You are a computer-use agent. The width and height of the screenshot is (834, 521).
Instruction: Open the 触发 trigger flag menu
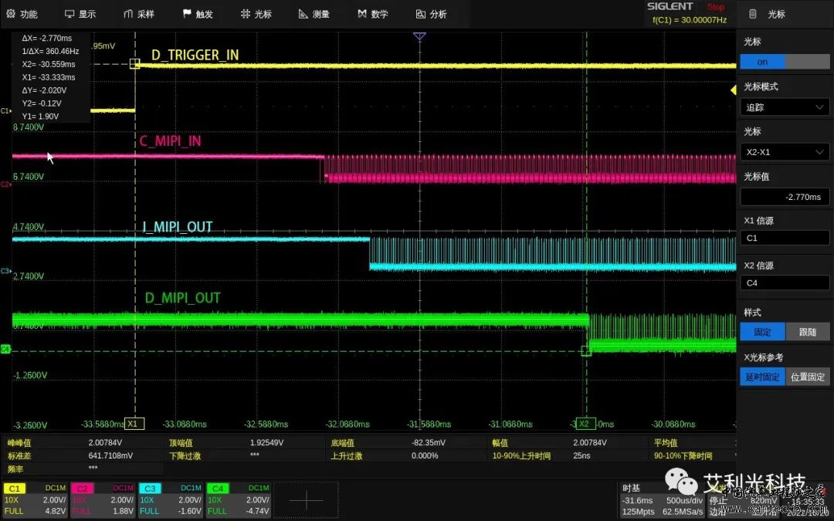(198, 15)
